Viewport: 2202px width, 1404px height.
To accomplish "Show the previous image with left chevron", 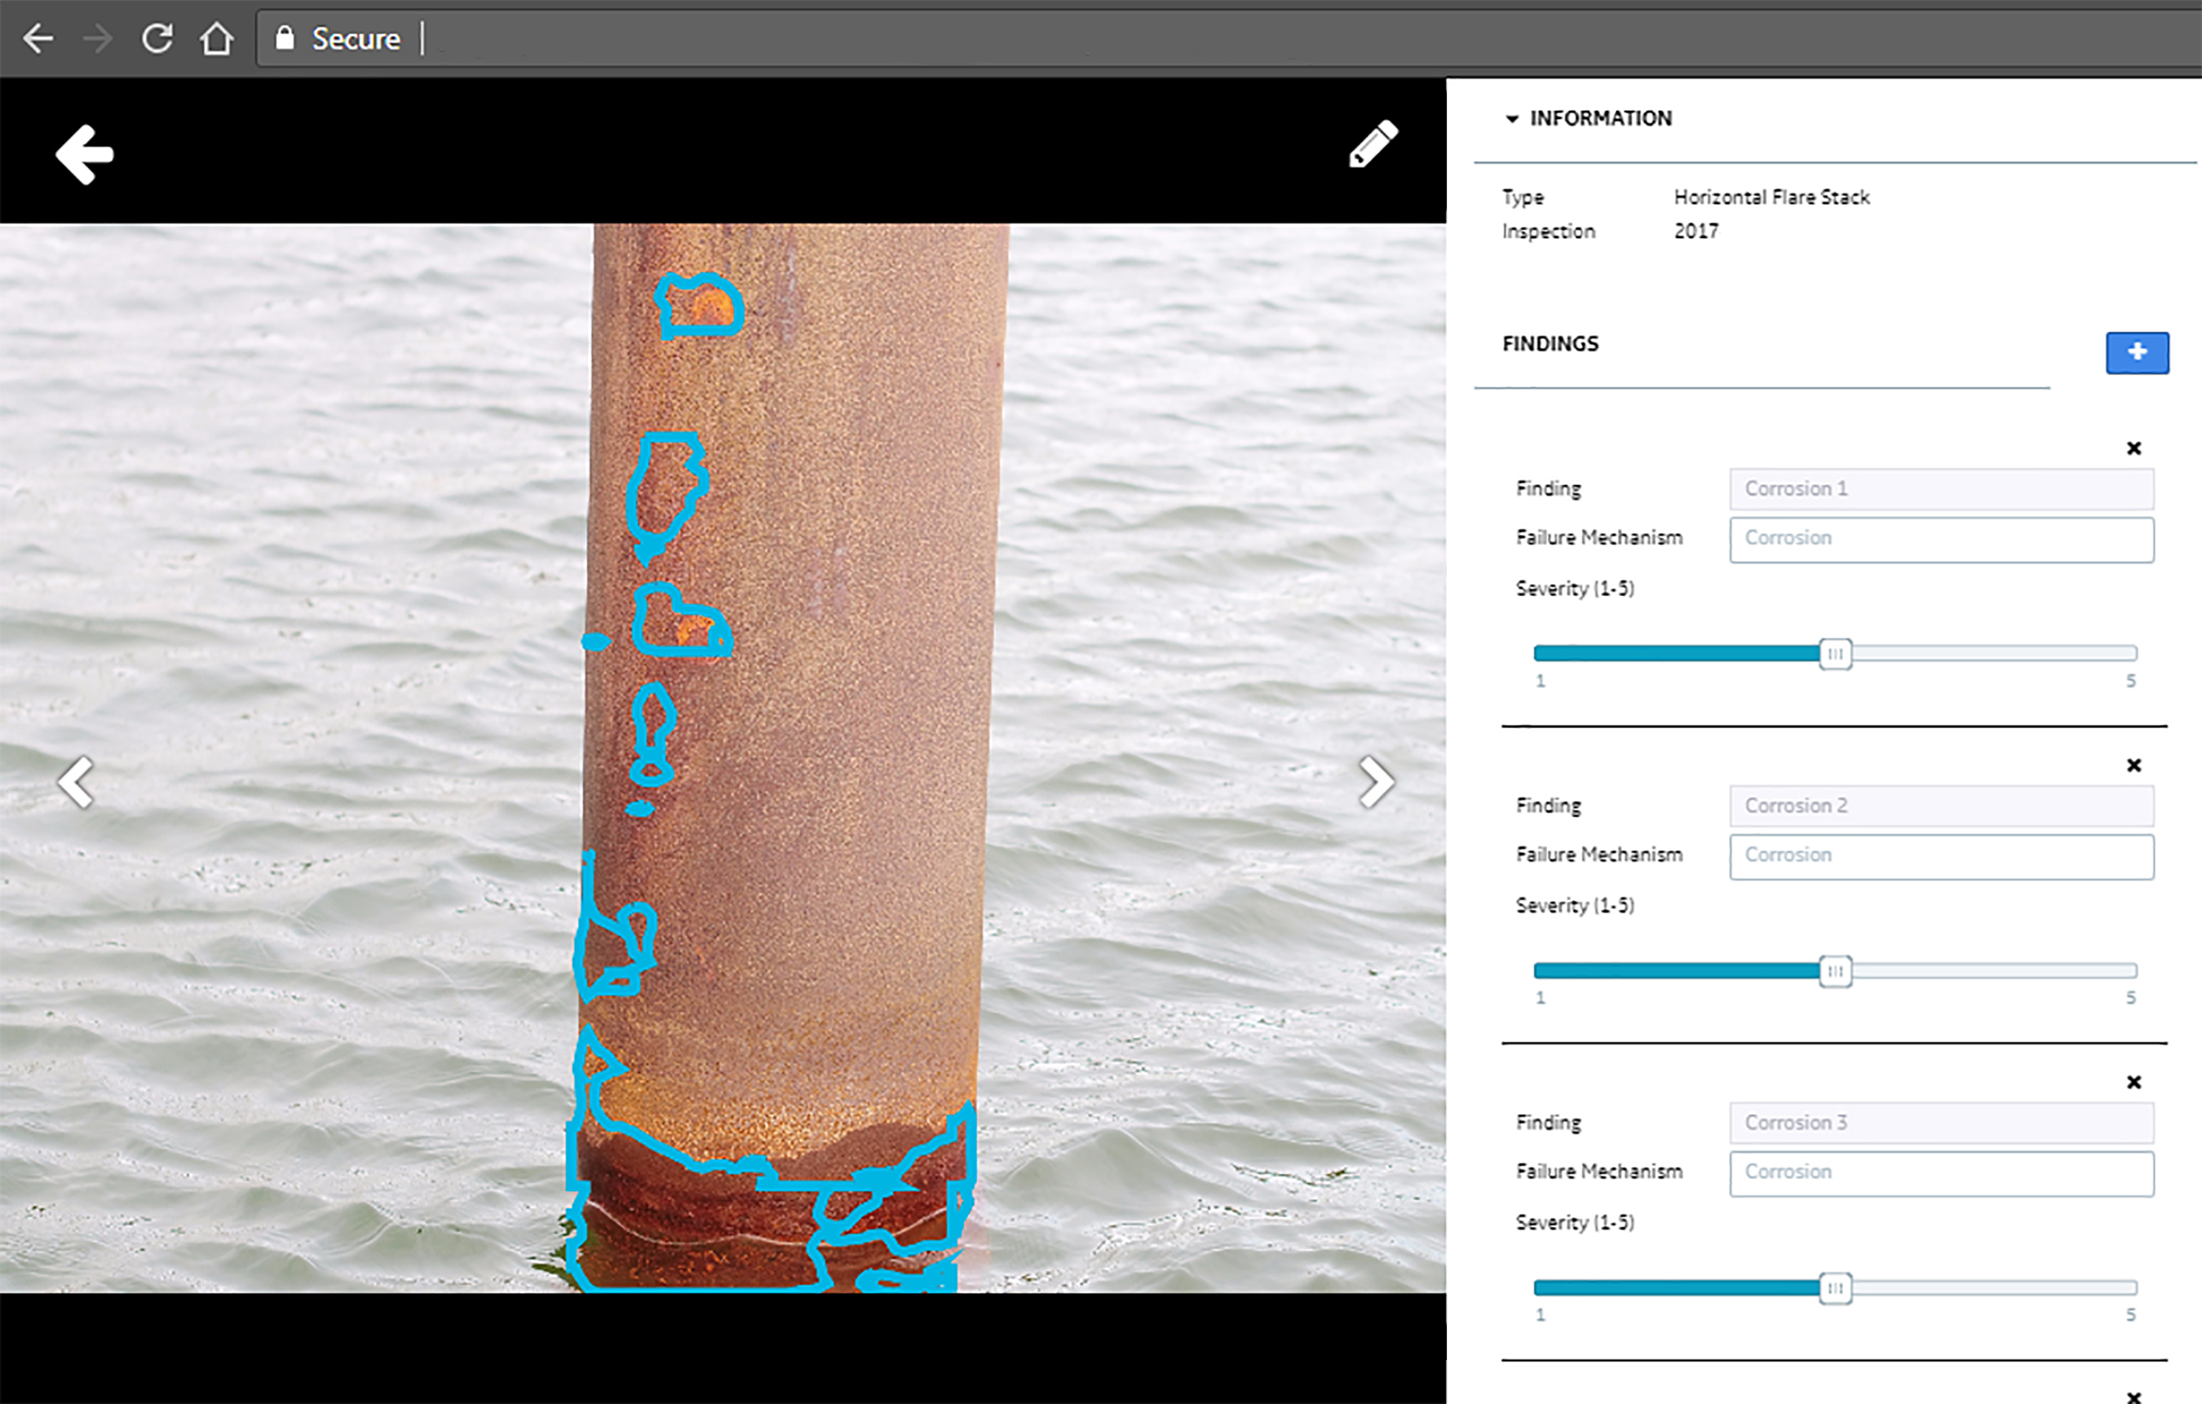I will tap(76, 782).
